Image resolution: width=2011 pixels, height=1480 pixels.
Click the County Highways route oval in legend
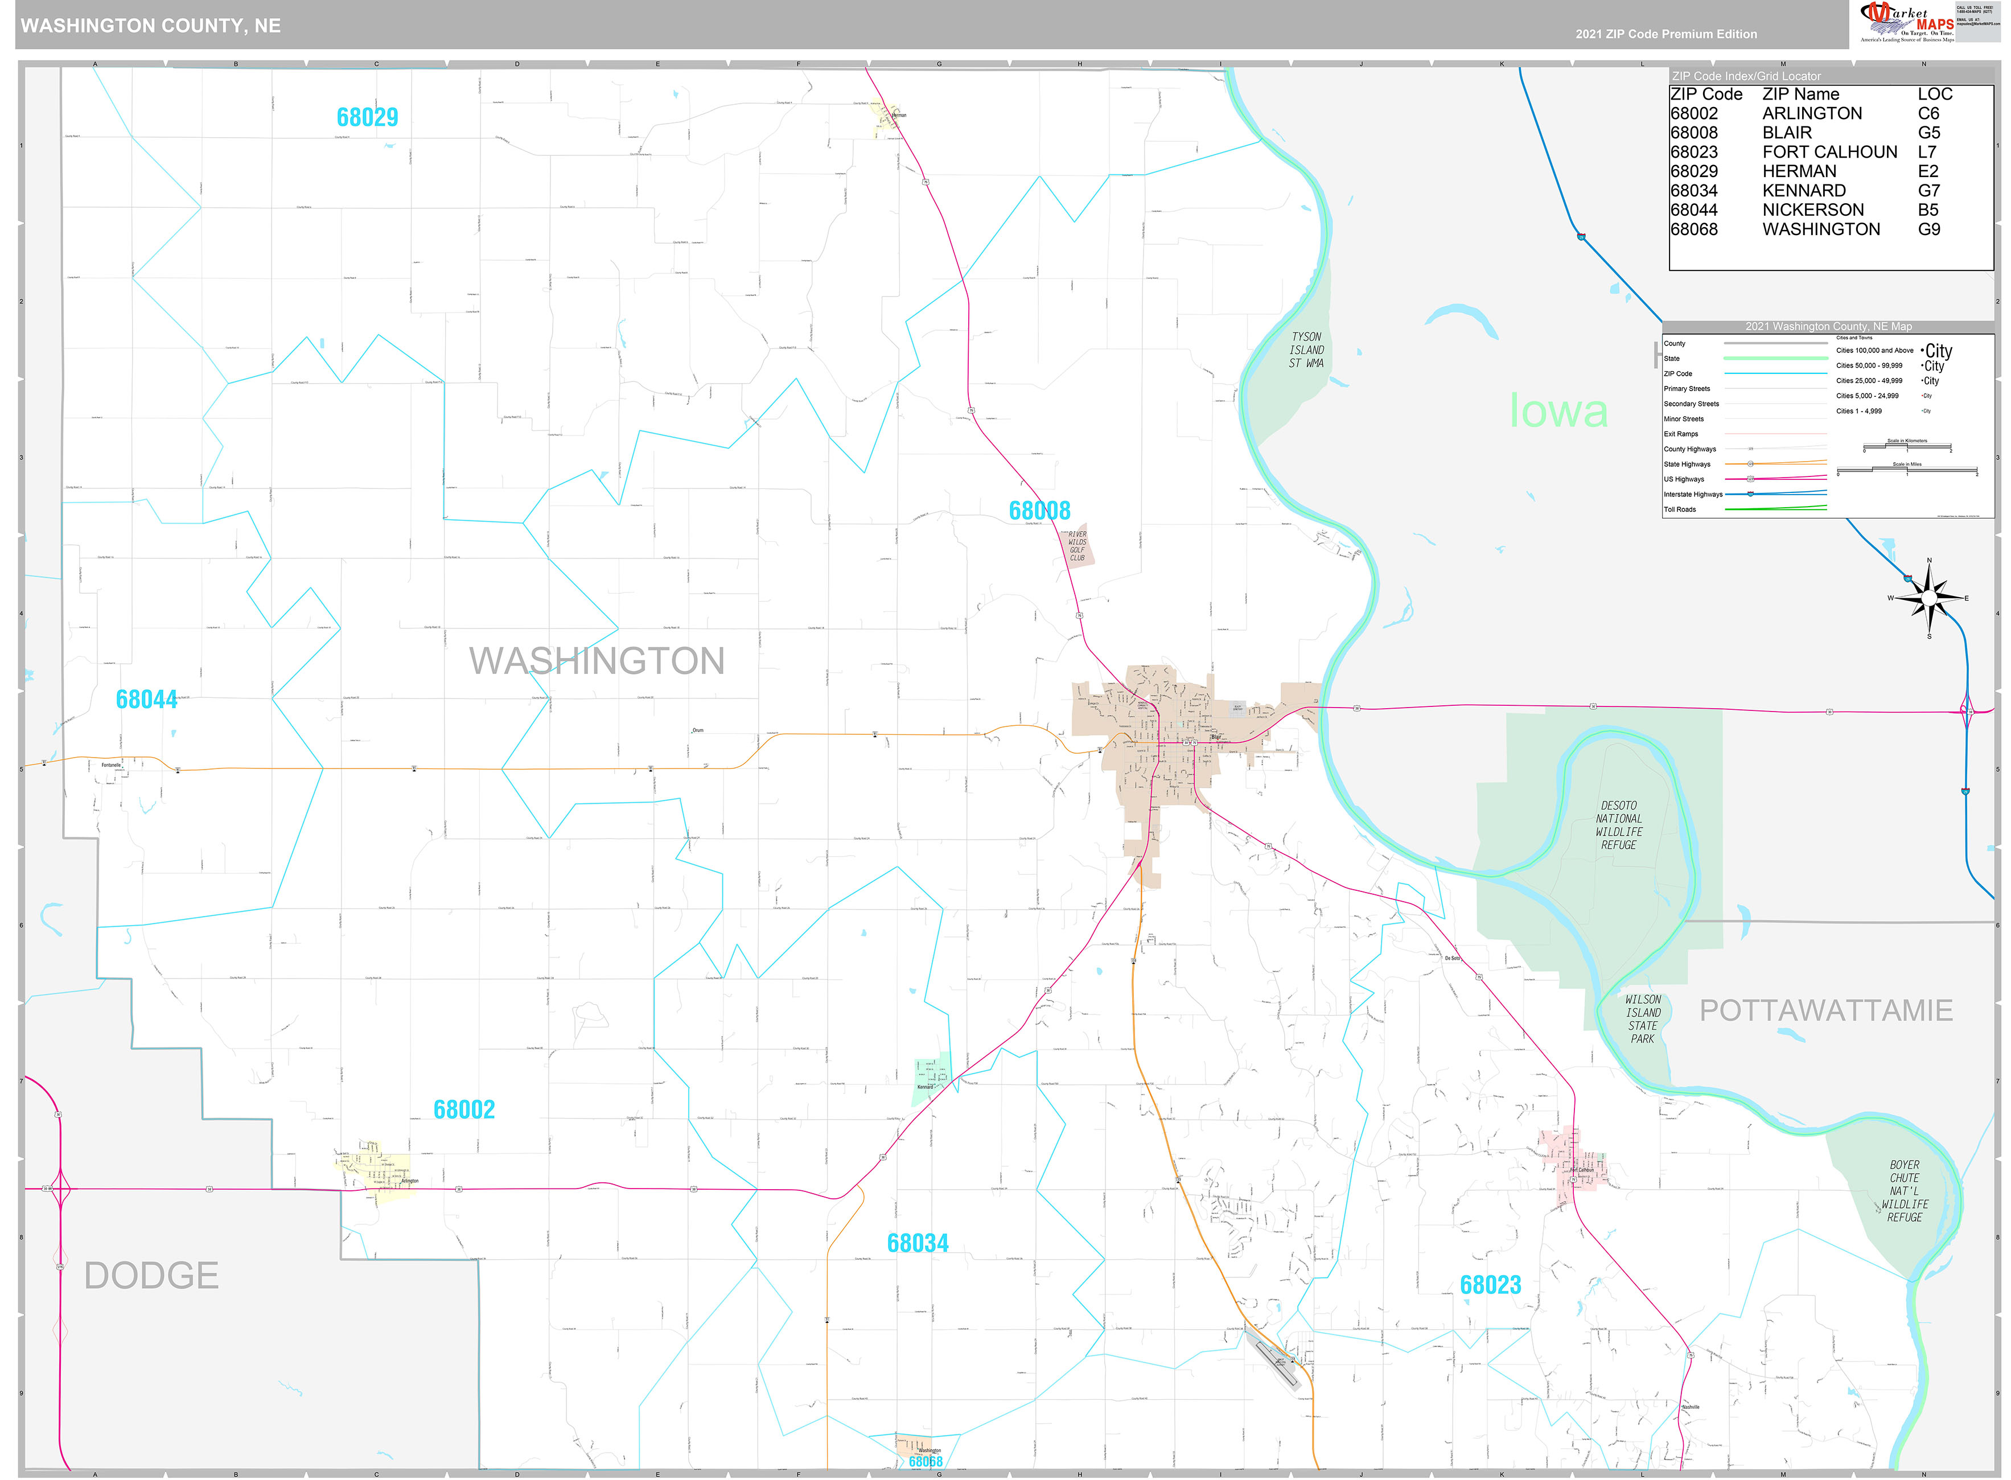tap(1751, 449)
